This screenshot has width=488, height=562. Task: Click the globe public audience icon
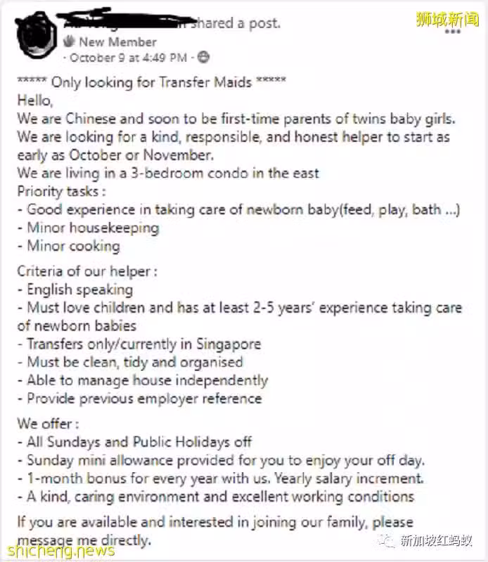tap(203, 58)
